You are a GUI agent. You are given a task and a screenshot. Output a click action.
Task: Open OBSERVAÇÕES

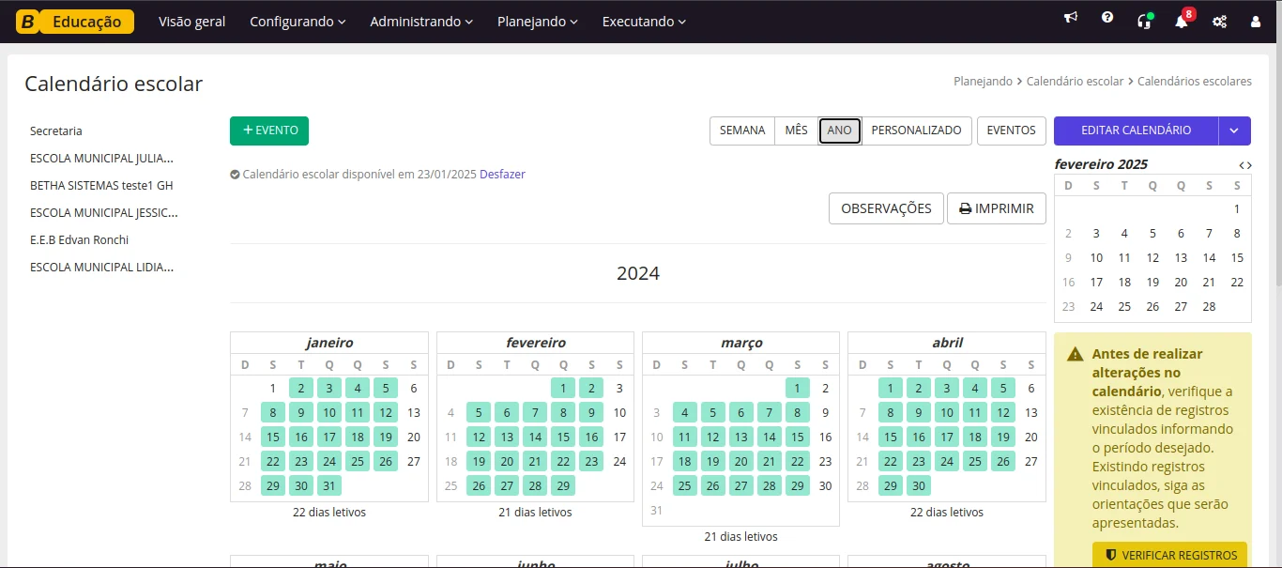coord(886,208)
